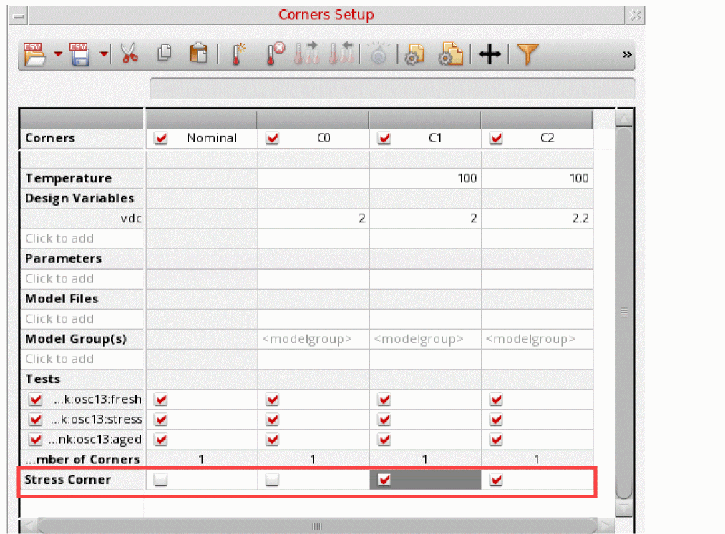
Task: Select the Temperature row header
Action: [82, 178]
